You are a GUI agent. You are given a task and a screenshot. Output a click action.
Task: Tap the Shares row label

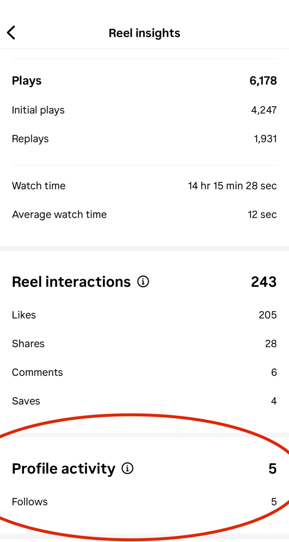click(x=28, y=344)
